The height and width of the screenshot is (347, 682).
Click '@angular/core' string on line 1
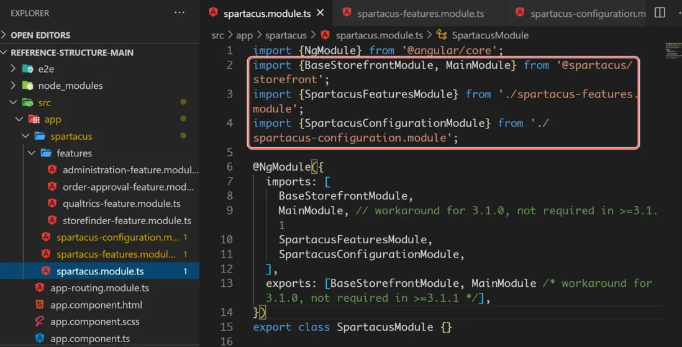(449, 50)
